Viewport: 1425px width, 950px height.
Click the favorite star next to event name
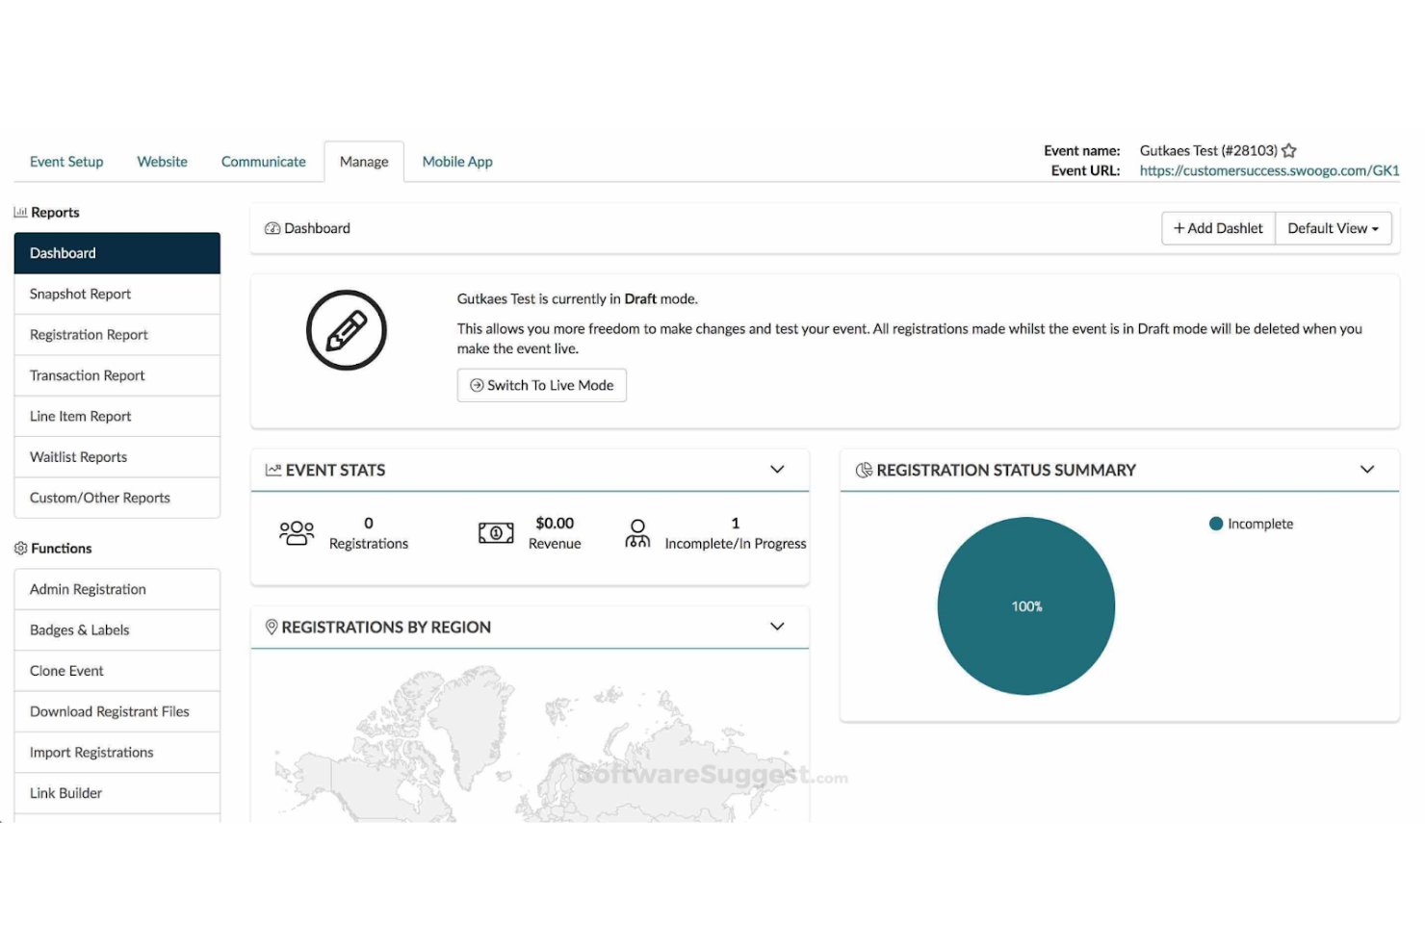(x=1289, y=150)
